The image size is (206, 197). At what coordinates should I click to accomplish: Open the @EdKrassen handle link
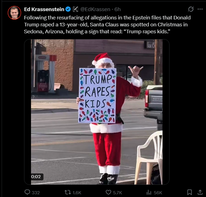click(x=95, y=9)
